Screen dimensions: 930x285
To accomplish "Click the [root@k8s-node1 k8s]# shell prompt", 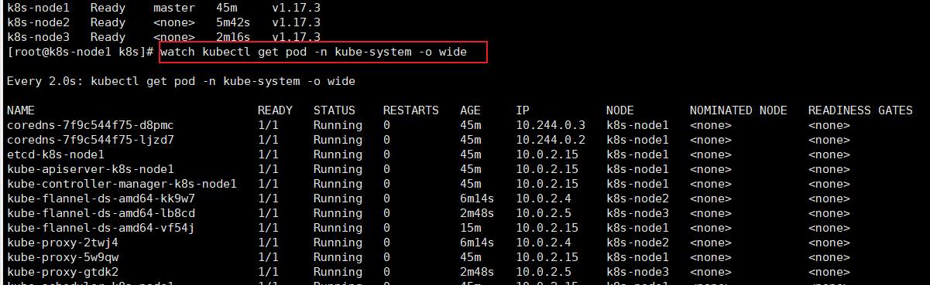I will (x=81, y=52).
